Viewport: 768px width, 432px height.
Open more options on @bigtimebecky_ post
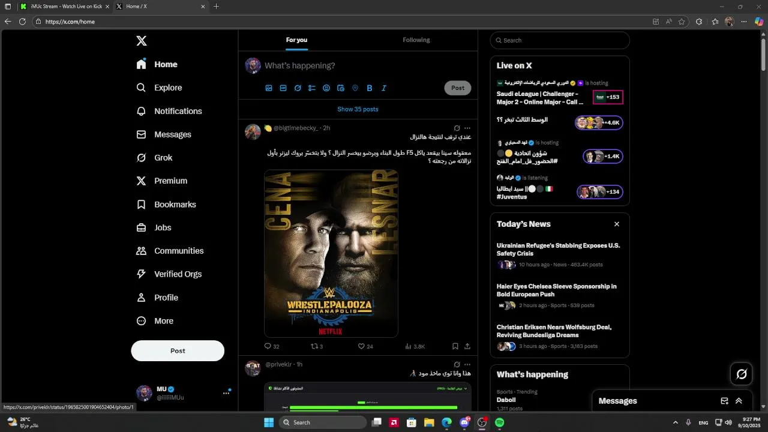(x=467, y=128)
